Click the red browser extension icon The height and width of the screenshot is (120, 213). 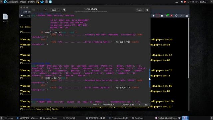tap(172, 16)
